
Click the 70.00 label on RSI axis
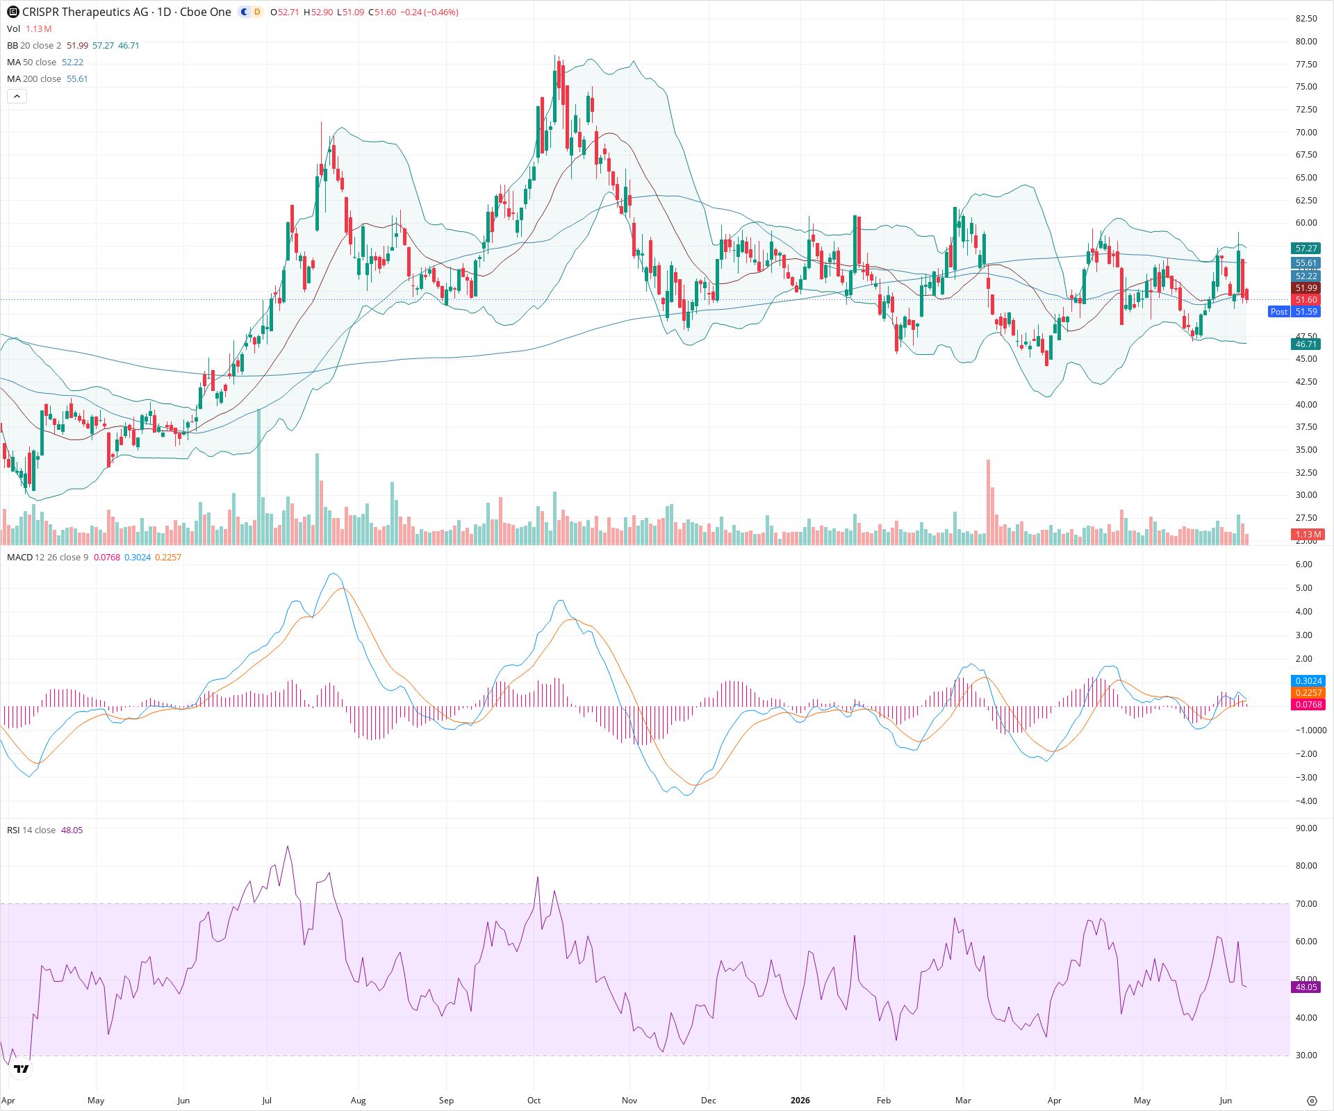coord(1306,903)
